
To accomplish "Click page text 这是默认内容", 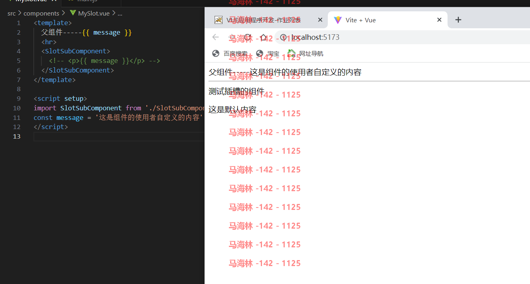I will coord(232,110).
